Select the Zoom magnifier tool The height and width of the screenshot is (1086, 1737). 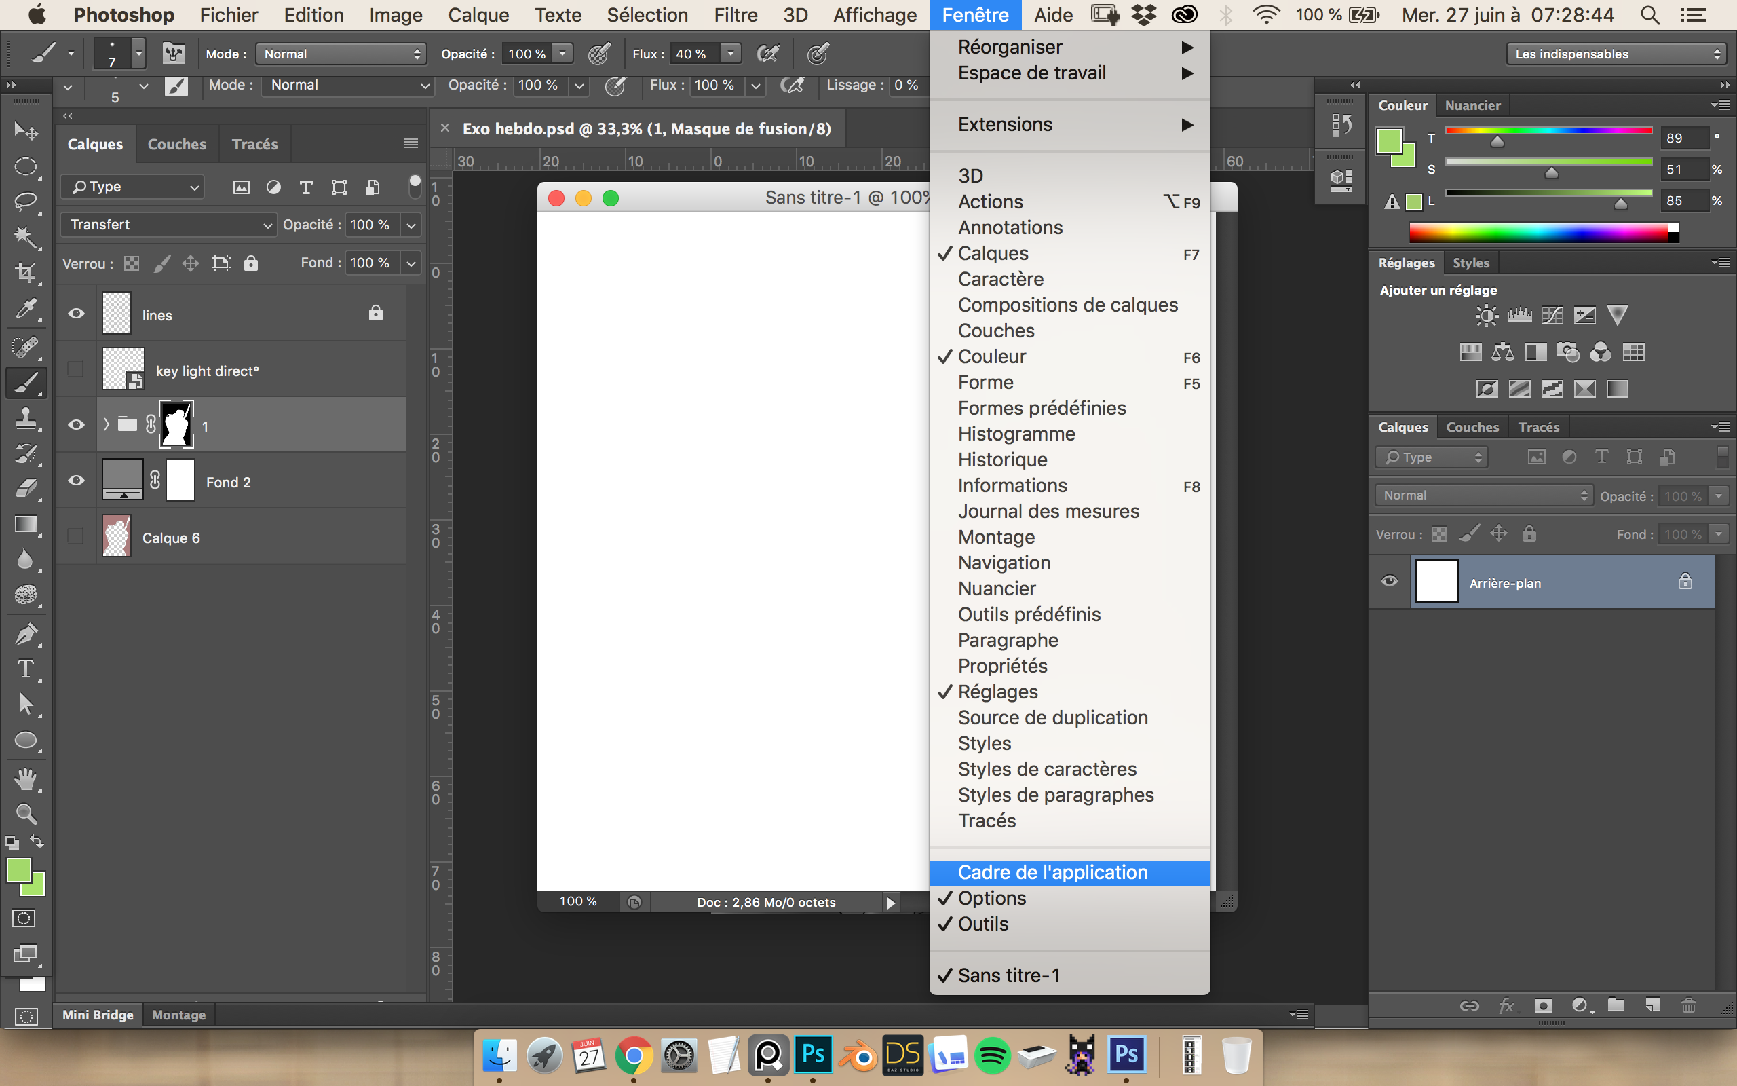25,814
